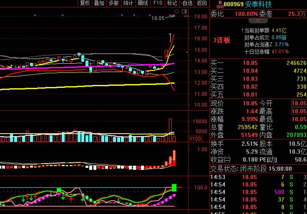Click the diamond marker icon near price label
The image size is (307, 214).
(176, 12)
